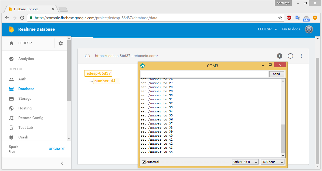Select the number: 44 node

pyautogui.click(x=106, y=81)
